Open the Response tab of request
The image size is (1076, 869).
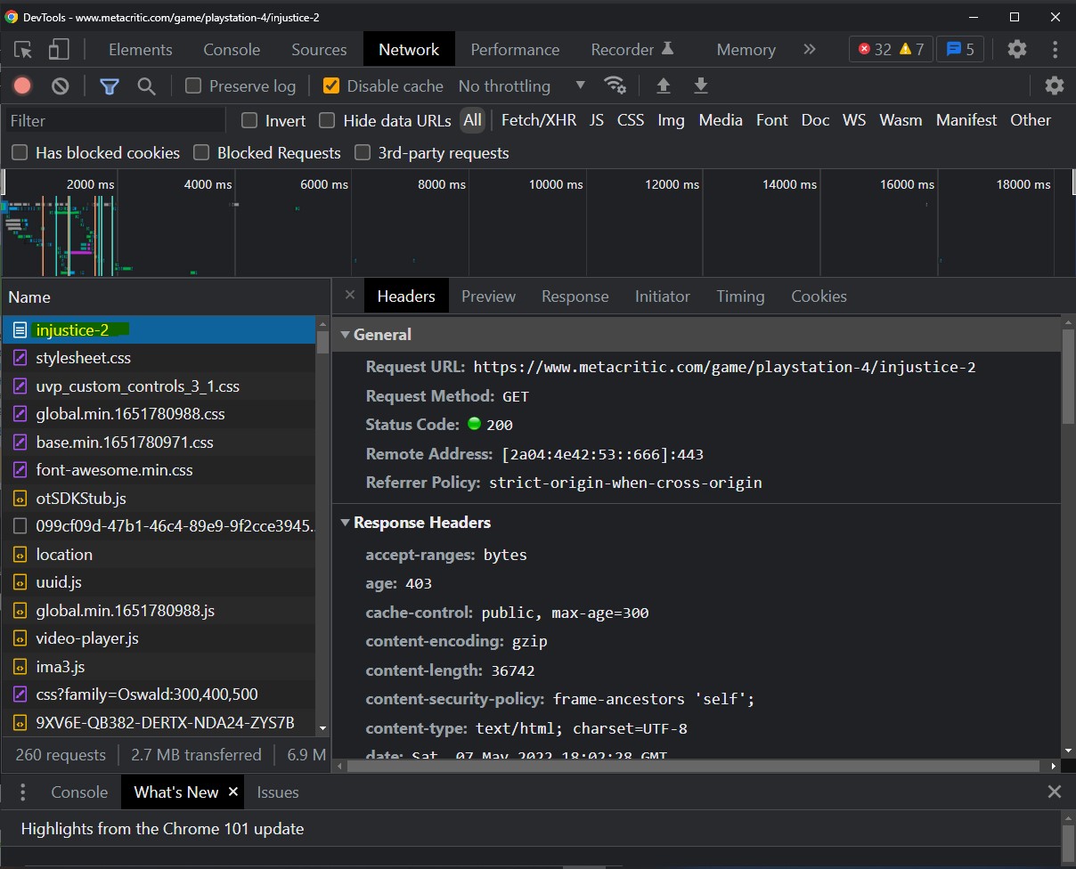[x=575, y=296]
